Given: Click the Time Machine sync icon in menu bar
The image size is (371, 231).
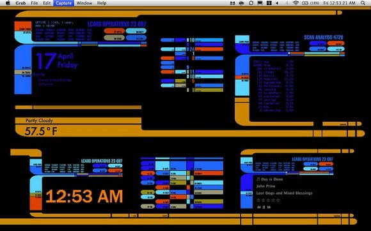Looking at the screenshot, I should click(251, 3).
